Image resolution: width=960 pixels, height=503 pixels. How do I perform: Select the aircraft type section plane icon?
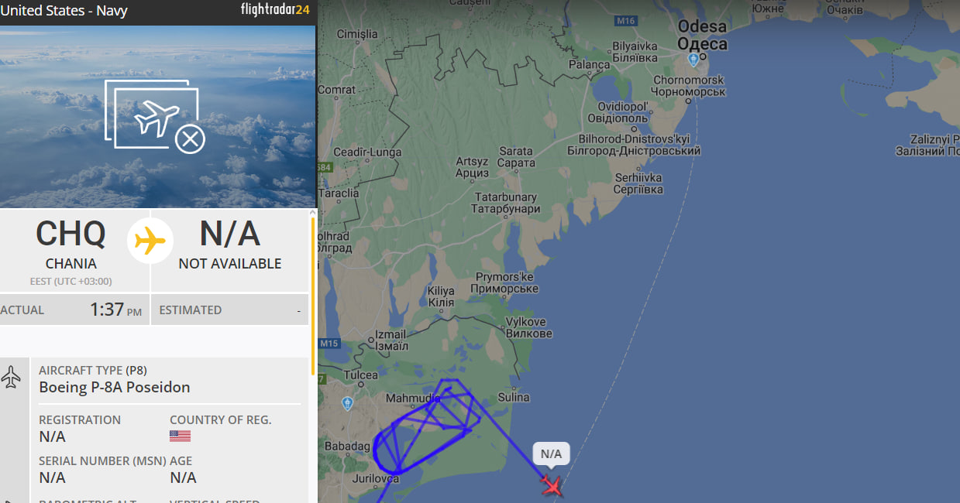coord(11,378)
